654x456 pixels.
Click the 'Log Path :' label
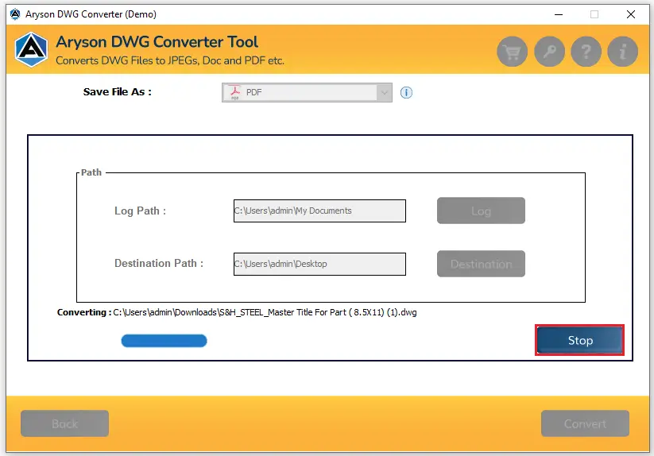pyautogui.click(x=140, y=211)
